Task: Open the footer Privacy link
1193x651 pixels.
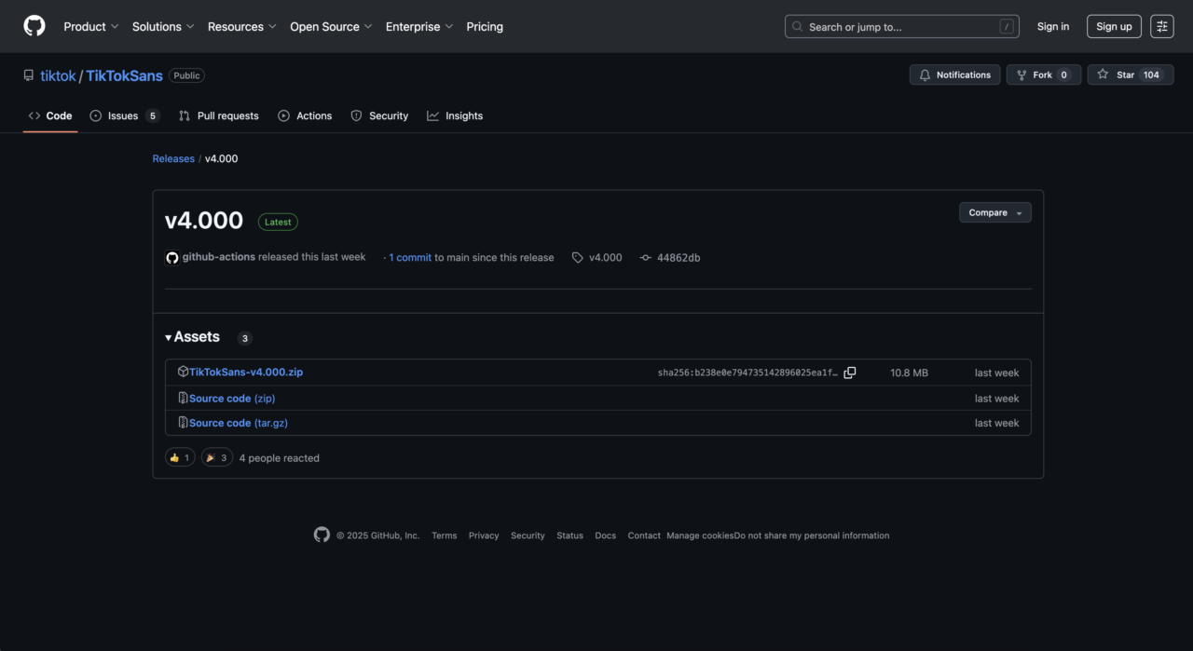Action: point(484,536)
